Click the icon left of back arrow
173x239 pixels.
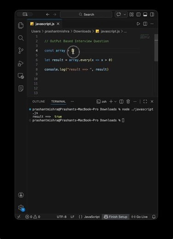pyautogui.click(x=25, y=14)
